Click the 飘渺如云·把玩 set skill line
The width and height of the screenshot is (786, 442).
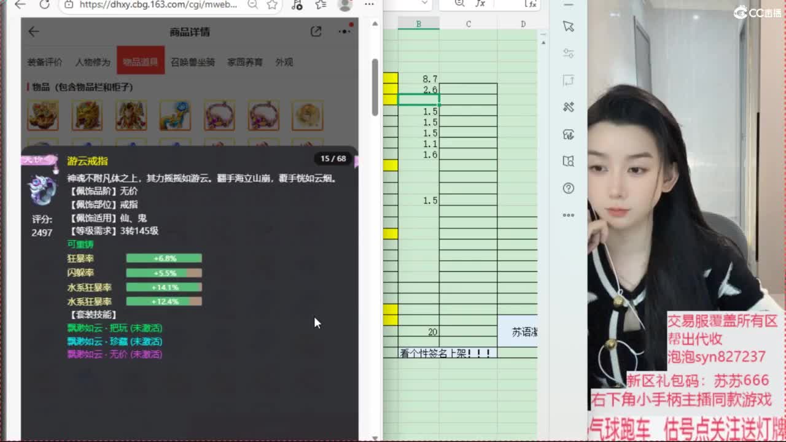tap(115, 328)
